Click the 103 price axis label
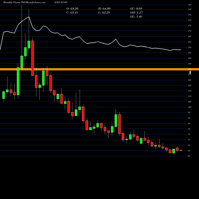Screen dimensions: 199x199 189,107
